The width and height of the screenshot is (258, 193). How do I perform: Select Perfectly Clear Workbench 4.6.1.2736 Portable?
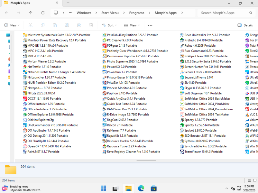coord(135,51)
